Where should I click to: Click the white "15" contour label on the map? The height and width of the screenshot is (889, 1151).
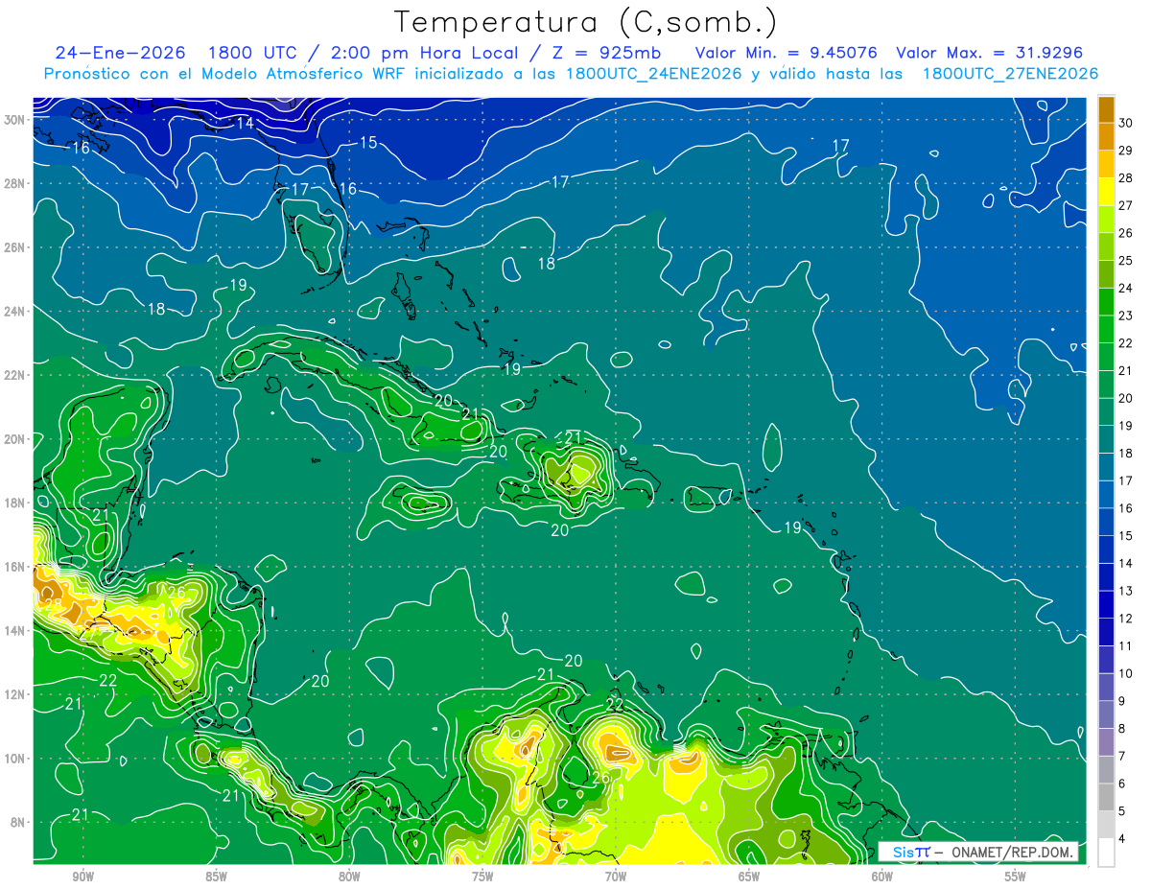368,143
